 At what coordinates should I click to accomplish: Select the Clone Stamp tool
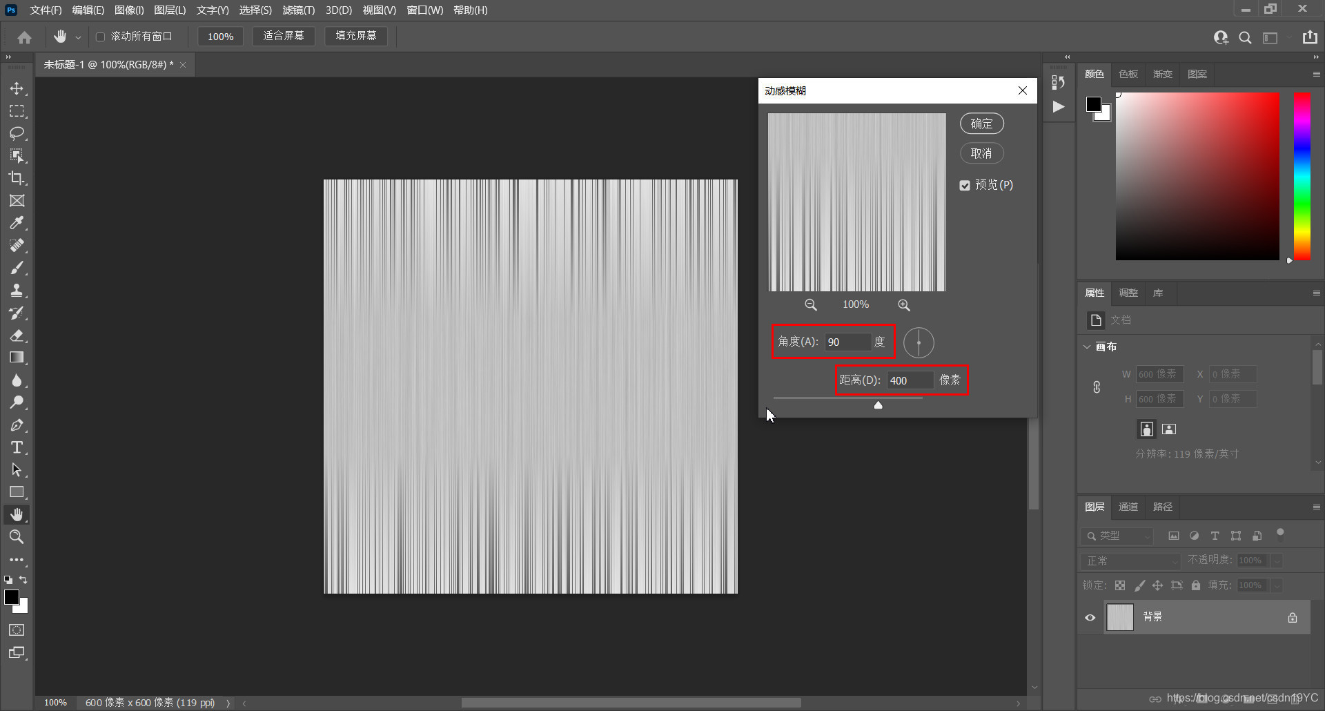click(x=17, y=291)
